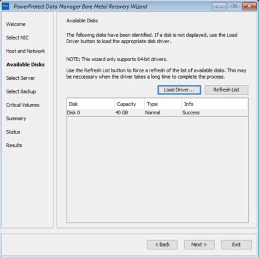This screenshot has width=259, height=257.
Task: Select the Disk 0 row
Action: (x=157, y=113)
